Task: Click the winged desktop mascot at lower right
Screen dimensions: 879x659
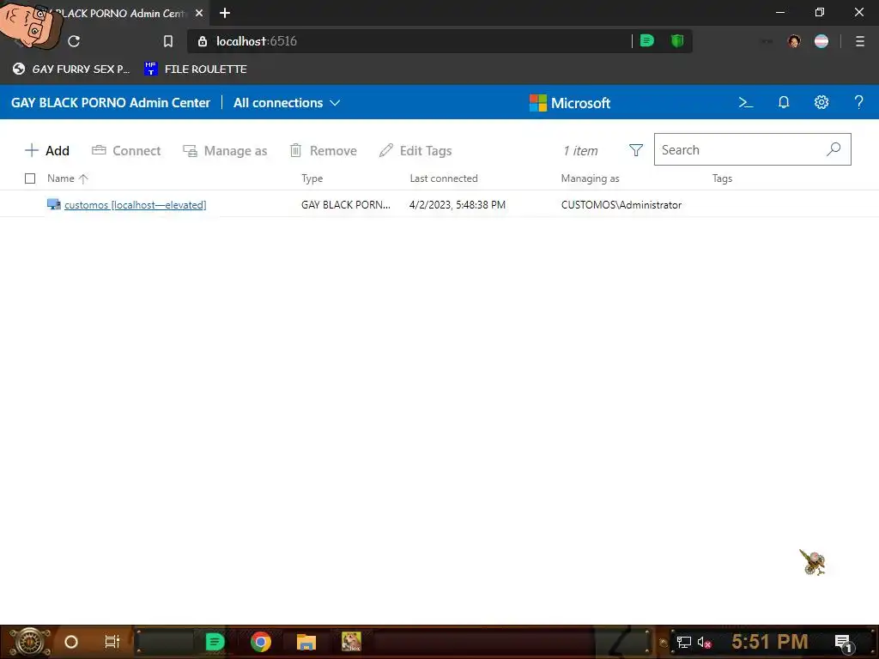Action: pyautogui.click(x=812, y=562)
